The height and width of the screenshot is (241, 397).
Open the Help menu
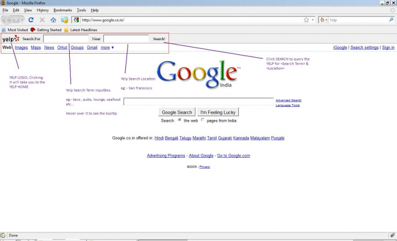click(x=95, y=10)
